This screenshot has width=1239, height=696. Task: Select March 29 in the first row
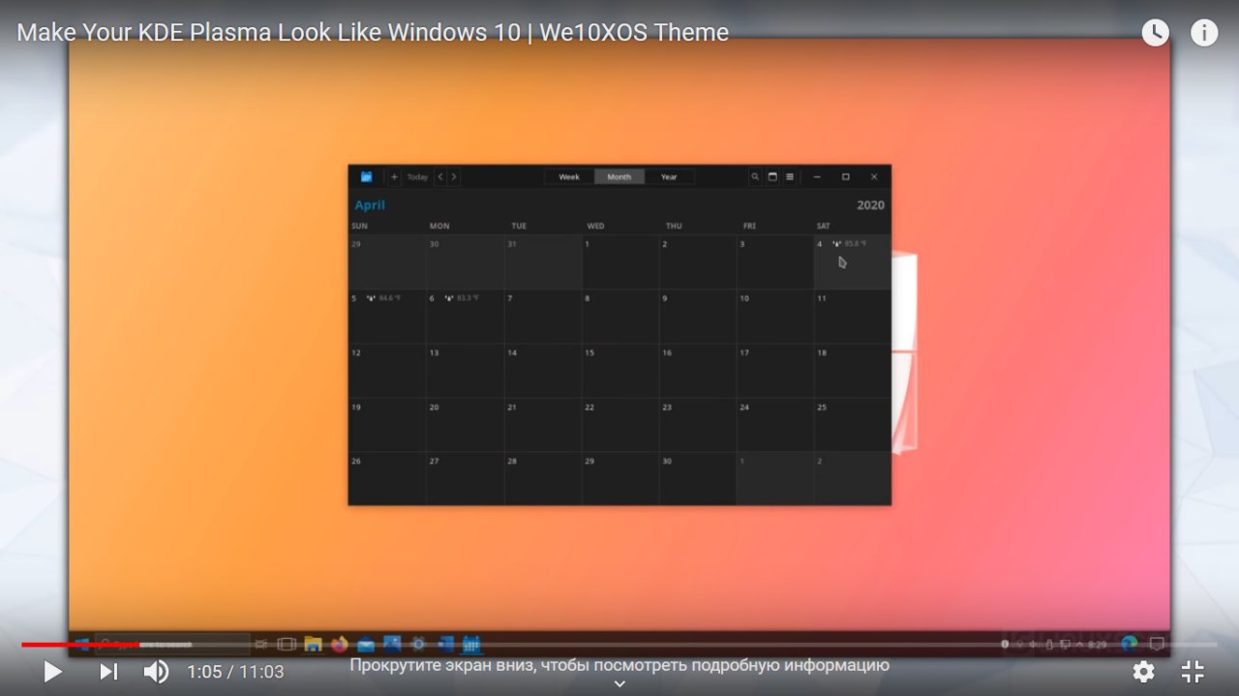[387, 261]
